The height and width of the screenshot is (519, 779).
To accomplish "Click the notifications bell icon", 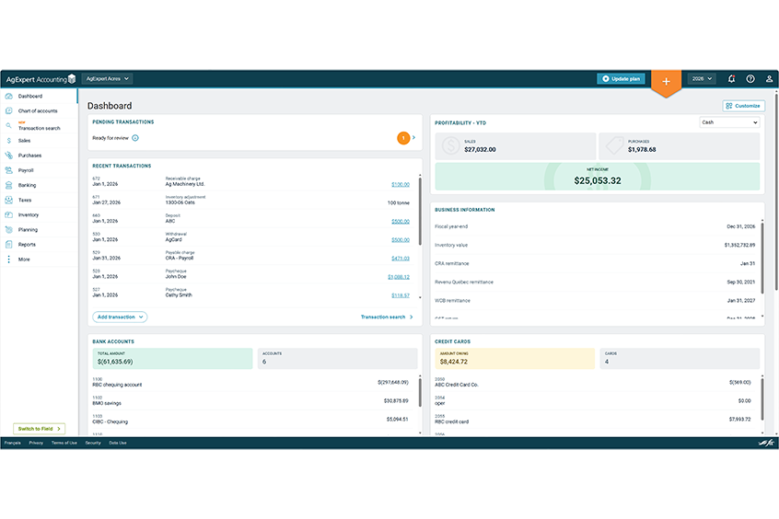I will pos(731,78).
